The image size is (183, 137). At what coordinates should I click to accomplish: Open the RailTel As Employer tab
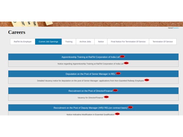point(23,42)
